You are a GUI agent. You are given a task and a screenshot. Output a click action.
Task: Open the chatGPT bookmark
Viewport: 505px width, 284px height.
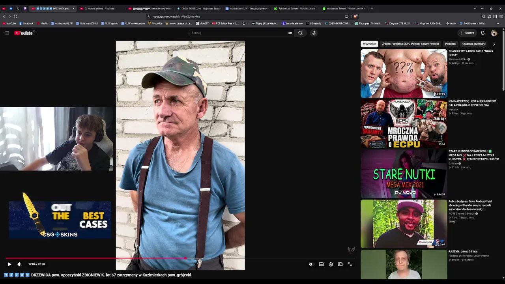[202, 23]
